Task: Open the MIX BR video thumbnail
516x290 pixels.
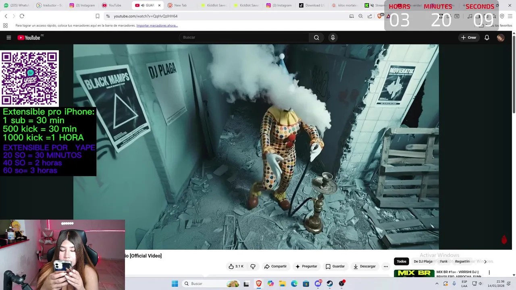Action: 414,273
